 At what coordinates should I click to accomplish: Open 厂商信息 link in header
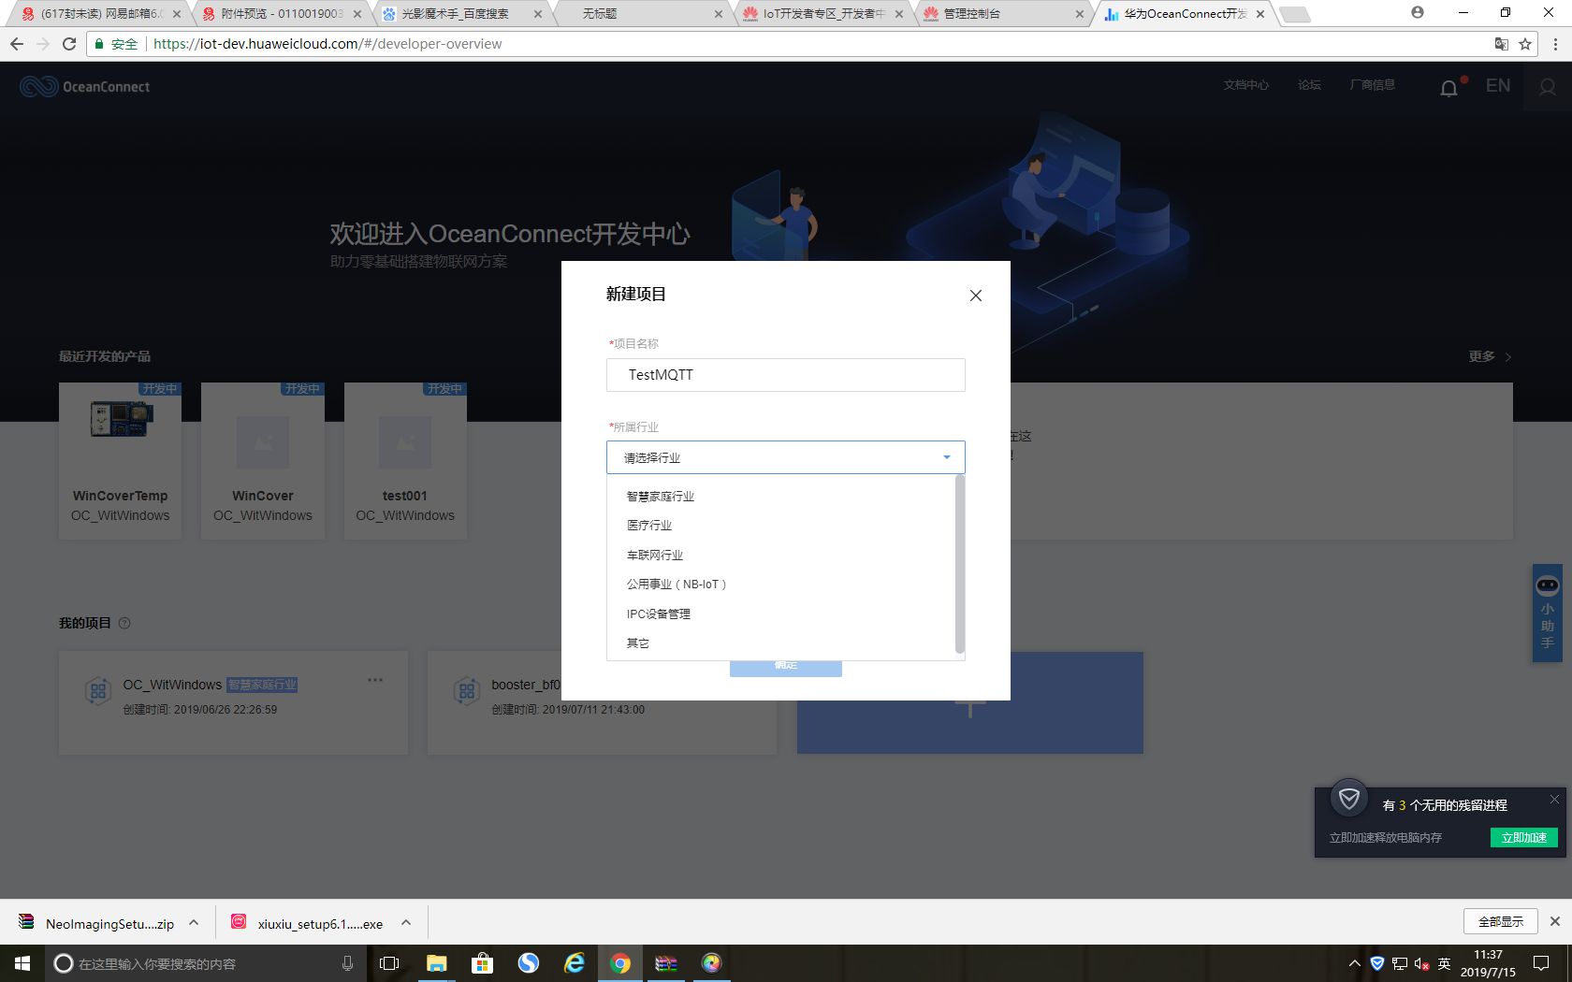(x=1372, y=85)
